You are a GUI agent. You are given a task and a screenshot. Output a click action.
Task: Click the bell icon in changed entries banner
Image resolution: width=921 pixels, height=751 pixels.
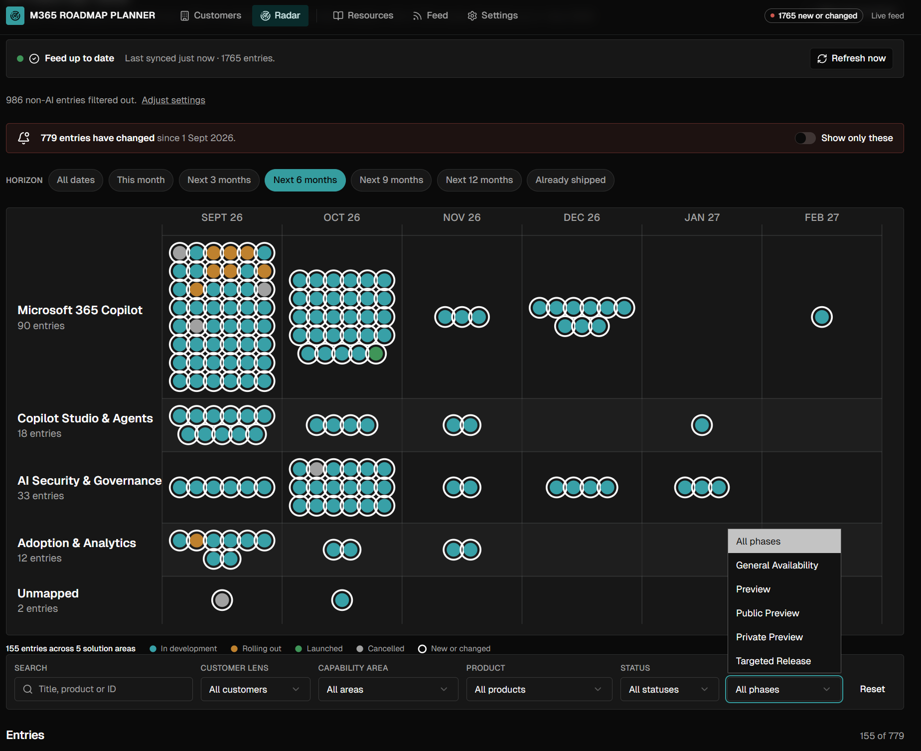23,138
